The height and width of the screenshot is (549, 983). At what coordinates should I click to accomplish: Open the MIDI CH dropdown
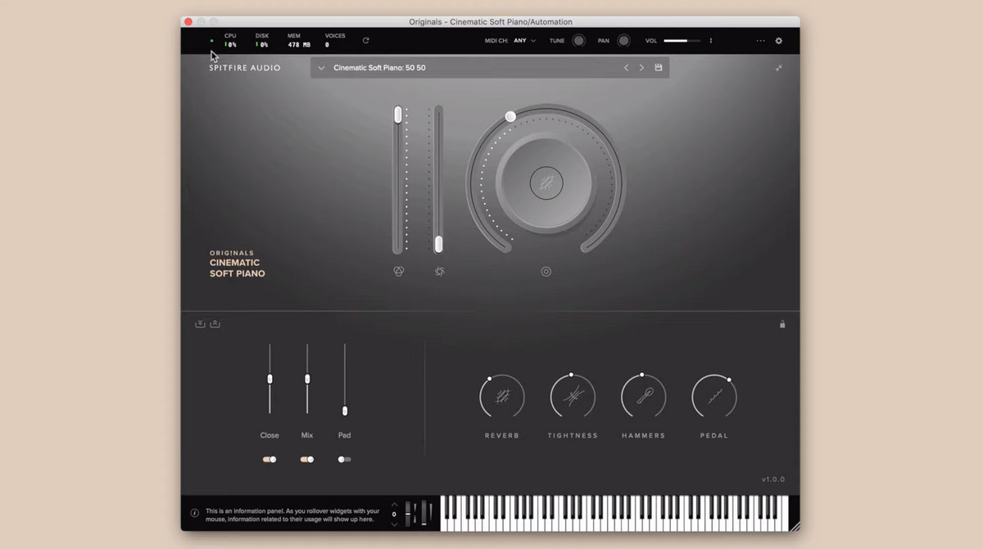[x=524, y=41]
